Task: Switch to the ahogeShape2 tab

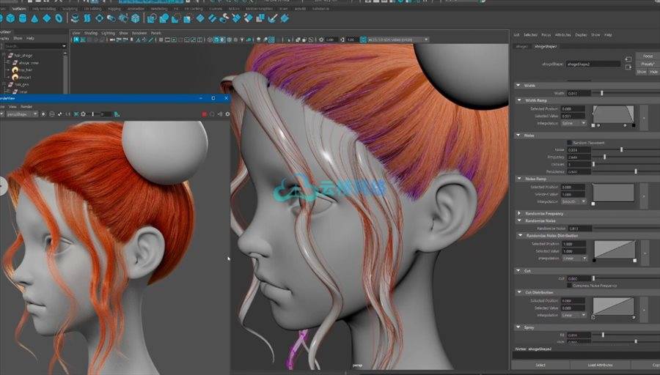Action: pyautogui.click(x=546, y=46)
